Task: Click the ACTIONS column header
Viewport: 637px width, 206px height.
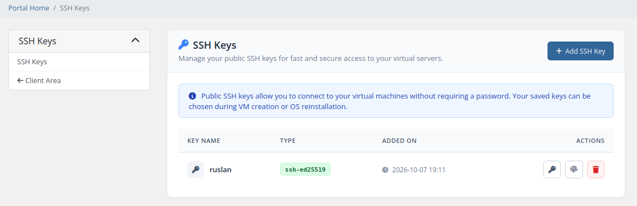Action: pos(590,141)
